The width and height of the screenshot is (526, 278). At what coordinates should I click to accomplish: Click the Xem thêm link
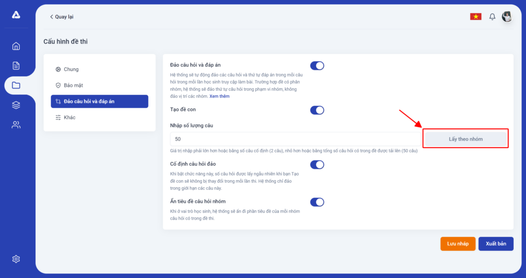click(219, 96)
